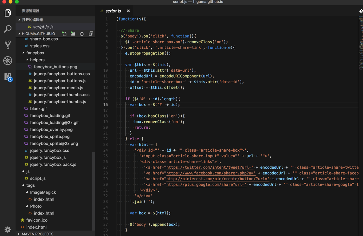This screenshot has width=363, height=236.
Task: Open the Search view icon
Action: 8,29
